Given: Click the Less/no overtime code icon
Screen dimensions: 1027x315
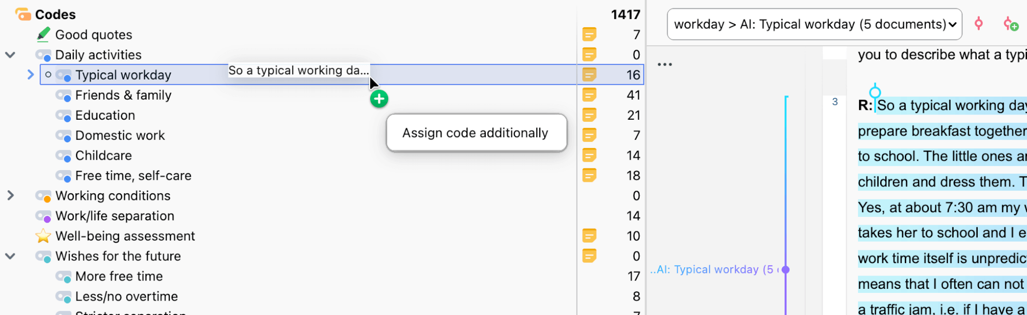Looking at the screenshot, I should pyautogui.click(x=63, y=297).
